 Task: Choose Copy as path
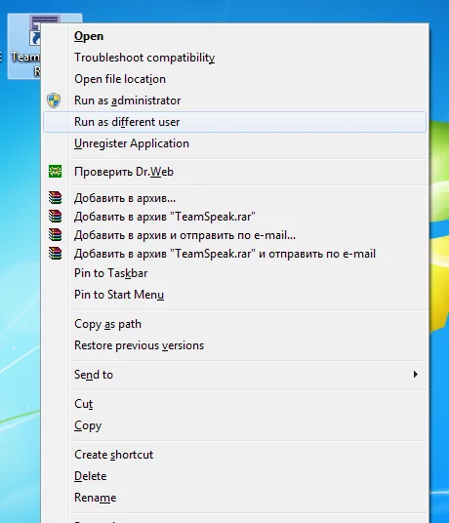tap(235, 324)
